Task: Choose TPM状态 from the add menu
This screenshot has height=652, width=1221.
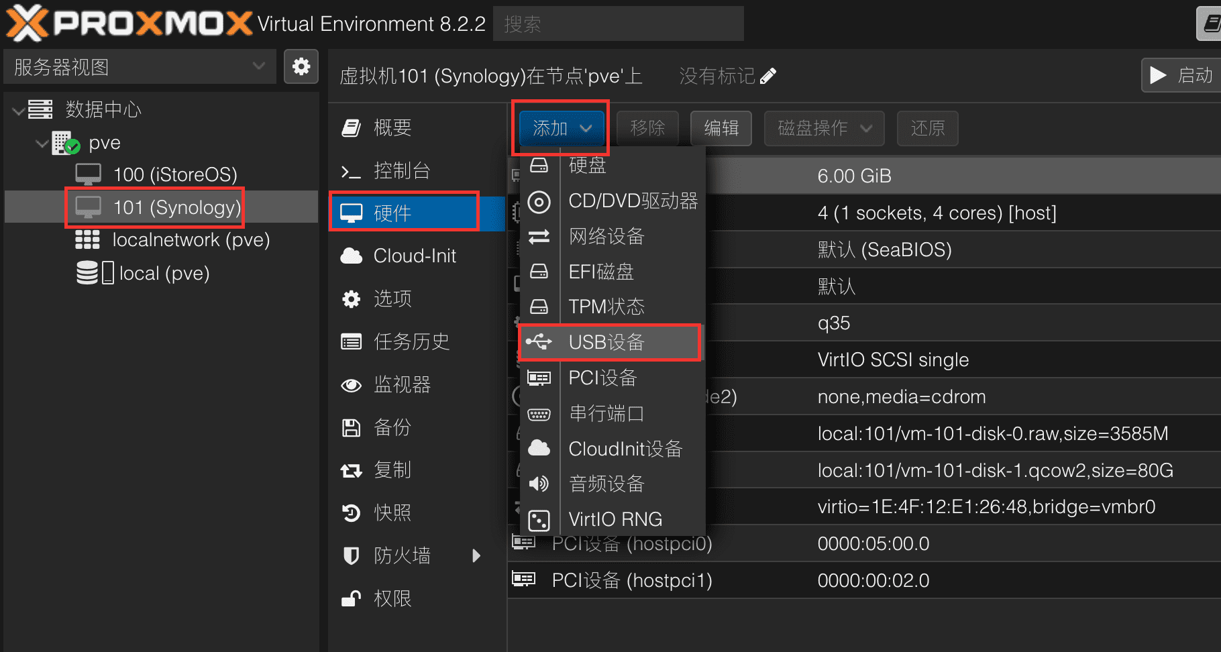Action: pos(613,307)
